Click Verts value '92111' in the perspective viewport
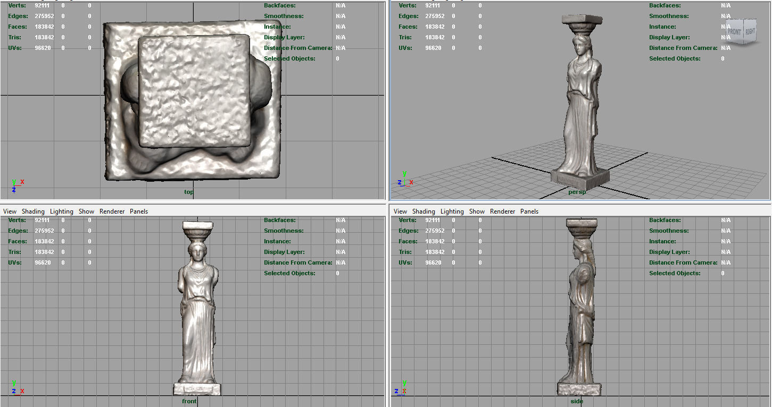The width and height of the screenshot is (772, 407). (433, 5)
